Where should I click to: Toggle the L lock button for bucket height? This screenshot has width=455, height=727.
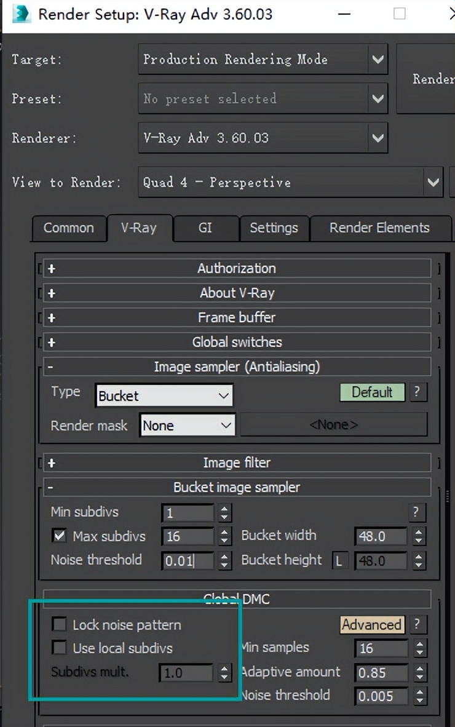click(339, 561)
